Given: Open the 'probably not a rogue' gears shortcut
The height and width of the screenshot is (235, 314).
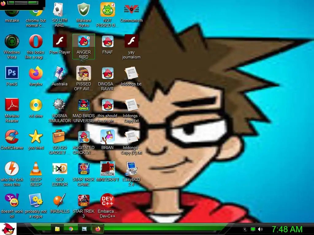Looking at the screenshot, I should (36, 206).
